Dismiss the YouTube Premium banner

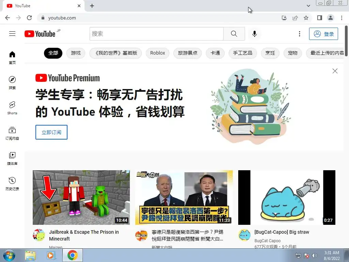tap(335, 71)
